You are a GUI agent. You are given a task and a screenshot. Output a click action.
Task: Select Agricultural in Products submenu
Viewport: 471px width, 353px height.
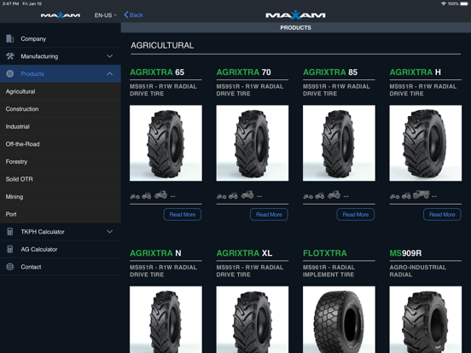point(61,91)
